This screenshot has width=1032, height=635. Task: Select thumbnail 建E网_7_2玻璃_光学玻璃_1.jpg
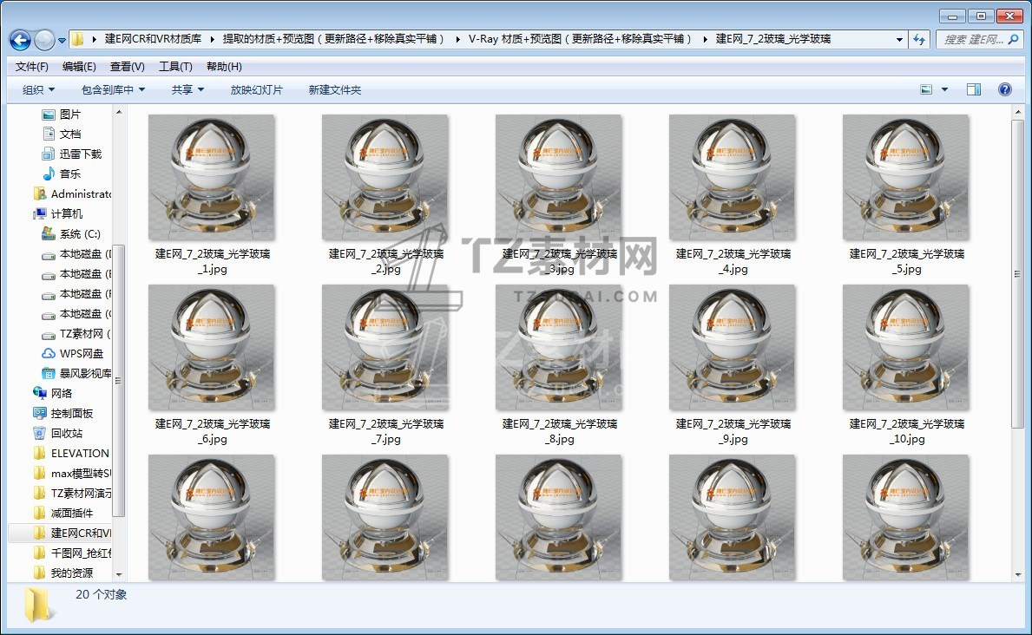point(212,178)
